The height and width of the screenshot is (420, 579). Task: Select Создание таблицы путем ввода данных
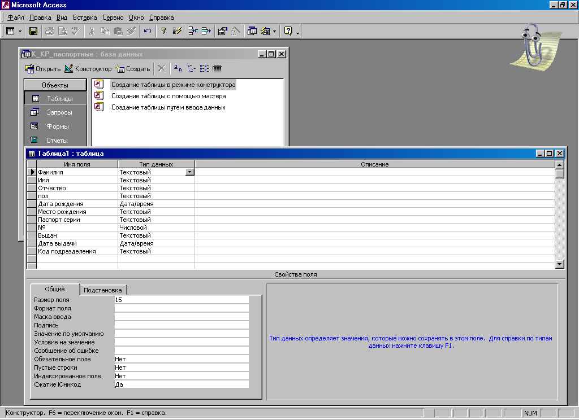click(168, 108)
